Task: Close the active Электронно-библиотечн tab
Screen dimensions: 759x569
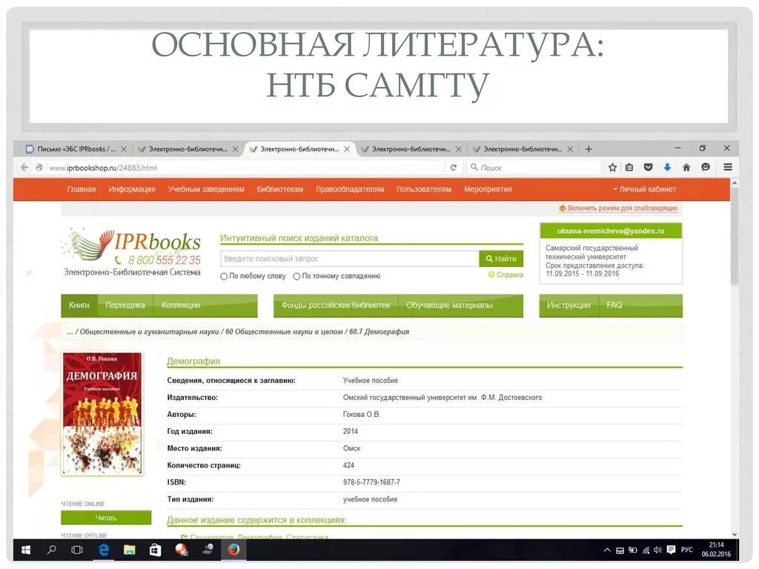Action: (347, 149)
